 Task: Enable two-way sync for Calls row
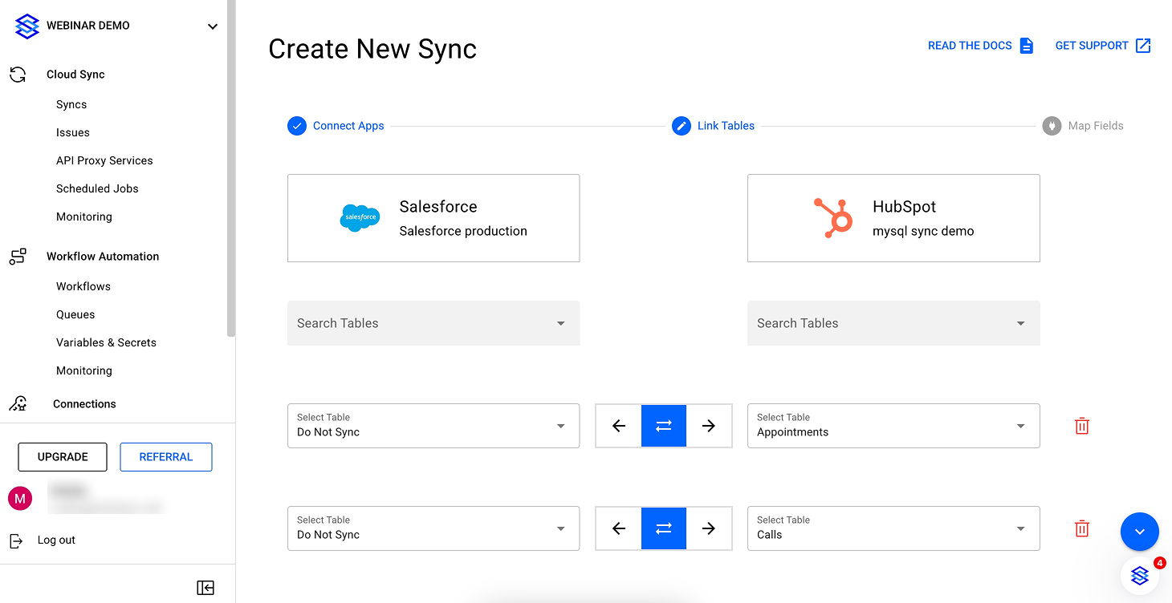(x=663, y=528)
